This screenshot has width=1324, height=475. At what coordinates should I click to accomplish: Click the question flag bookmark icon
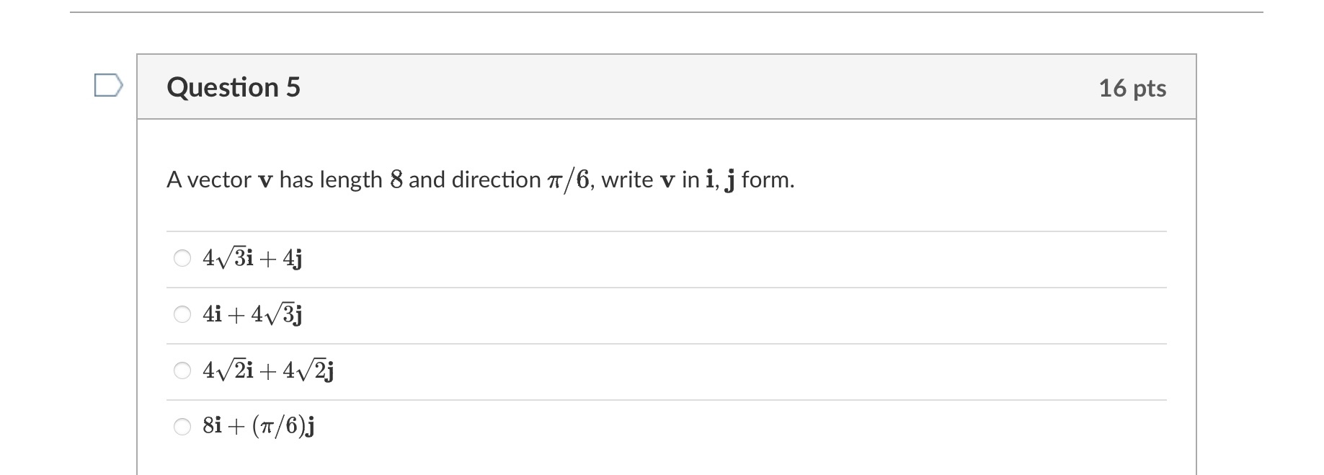(x=110, y=85)
